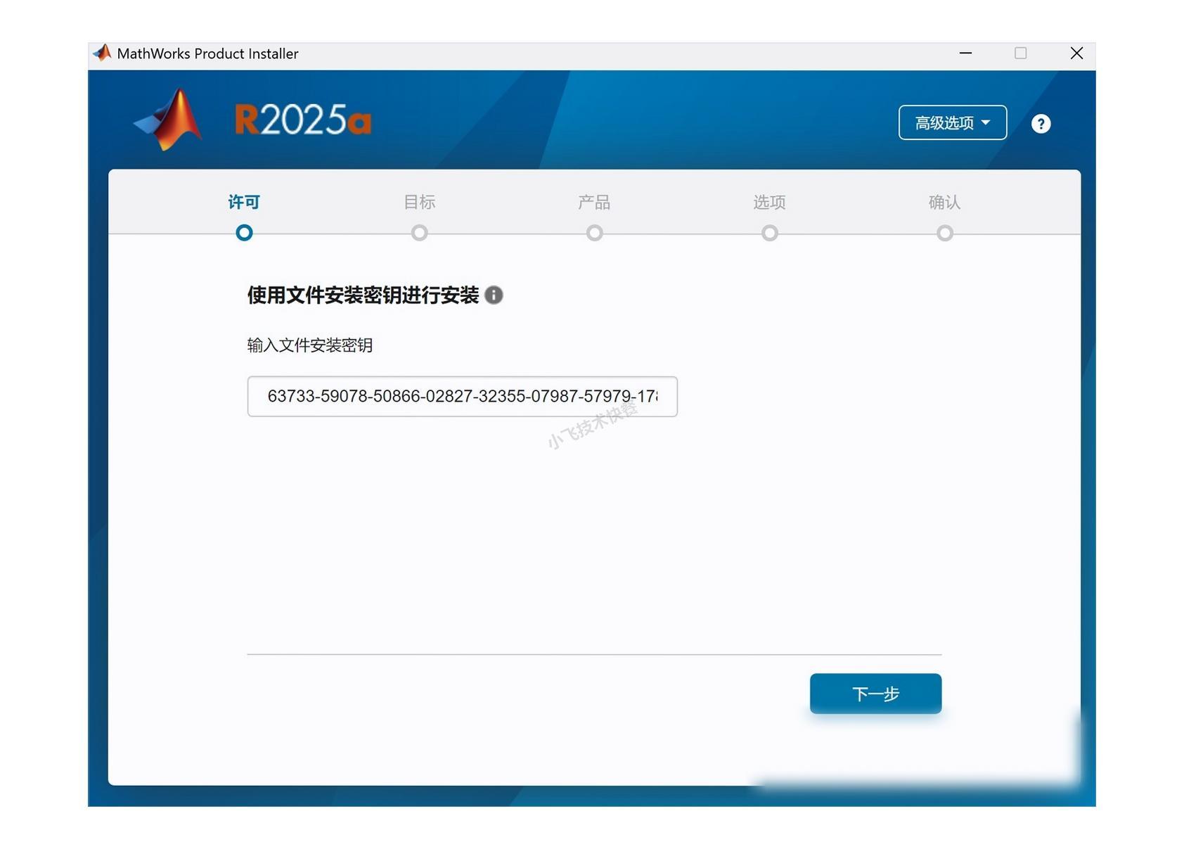This screenshot has width=1184, height=849.
Task: Expand the 高级选项 dropdown
Action: [953, 122]
